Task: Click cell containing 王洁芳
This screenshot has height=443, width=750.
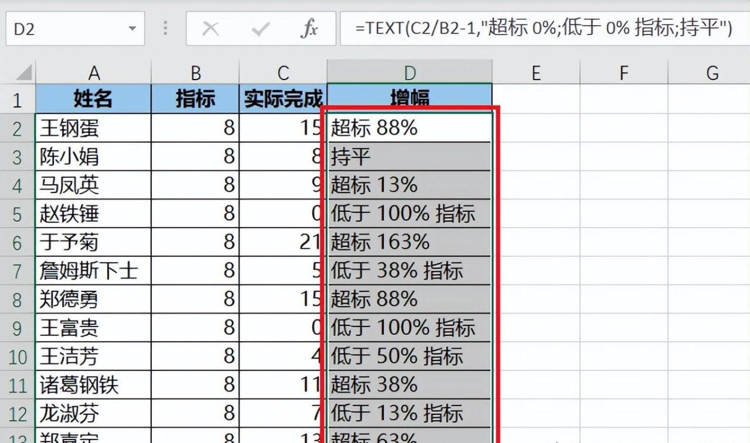Action: pos(94,356)
